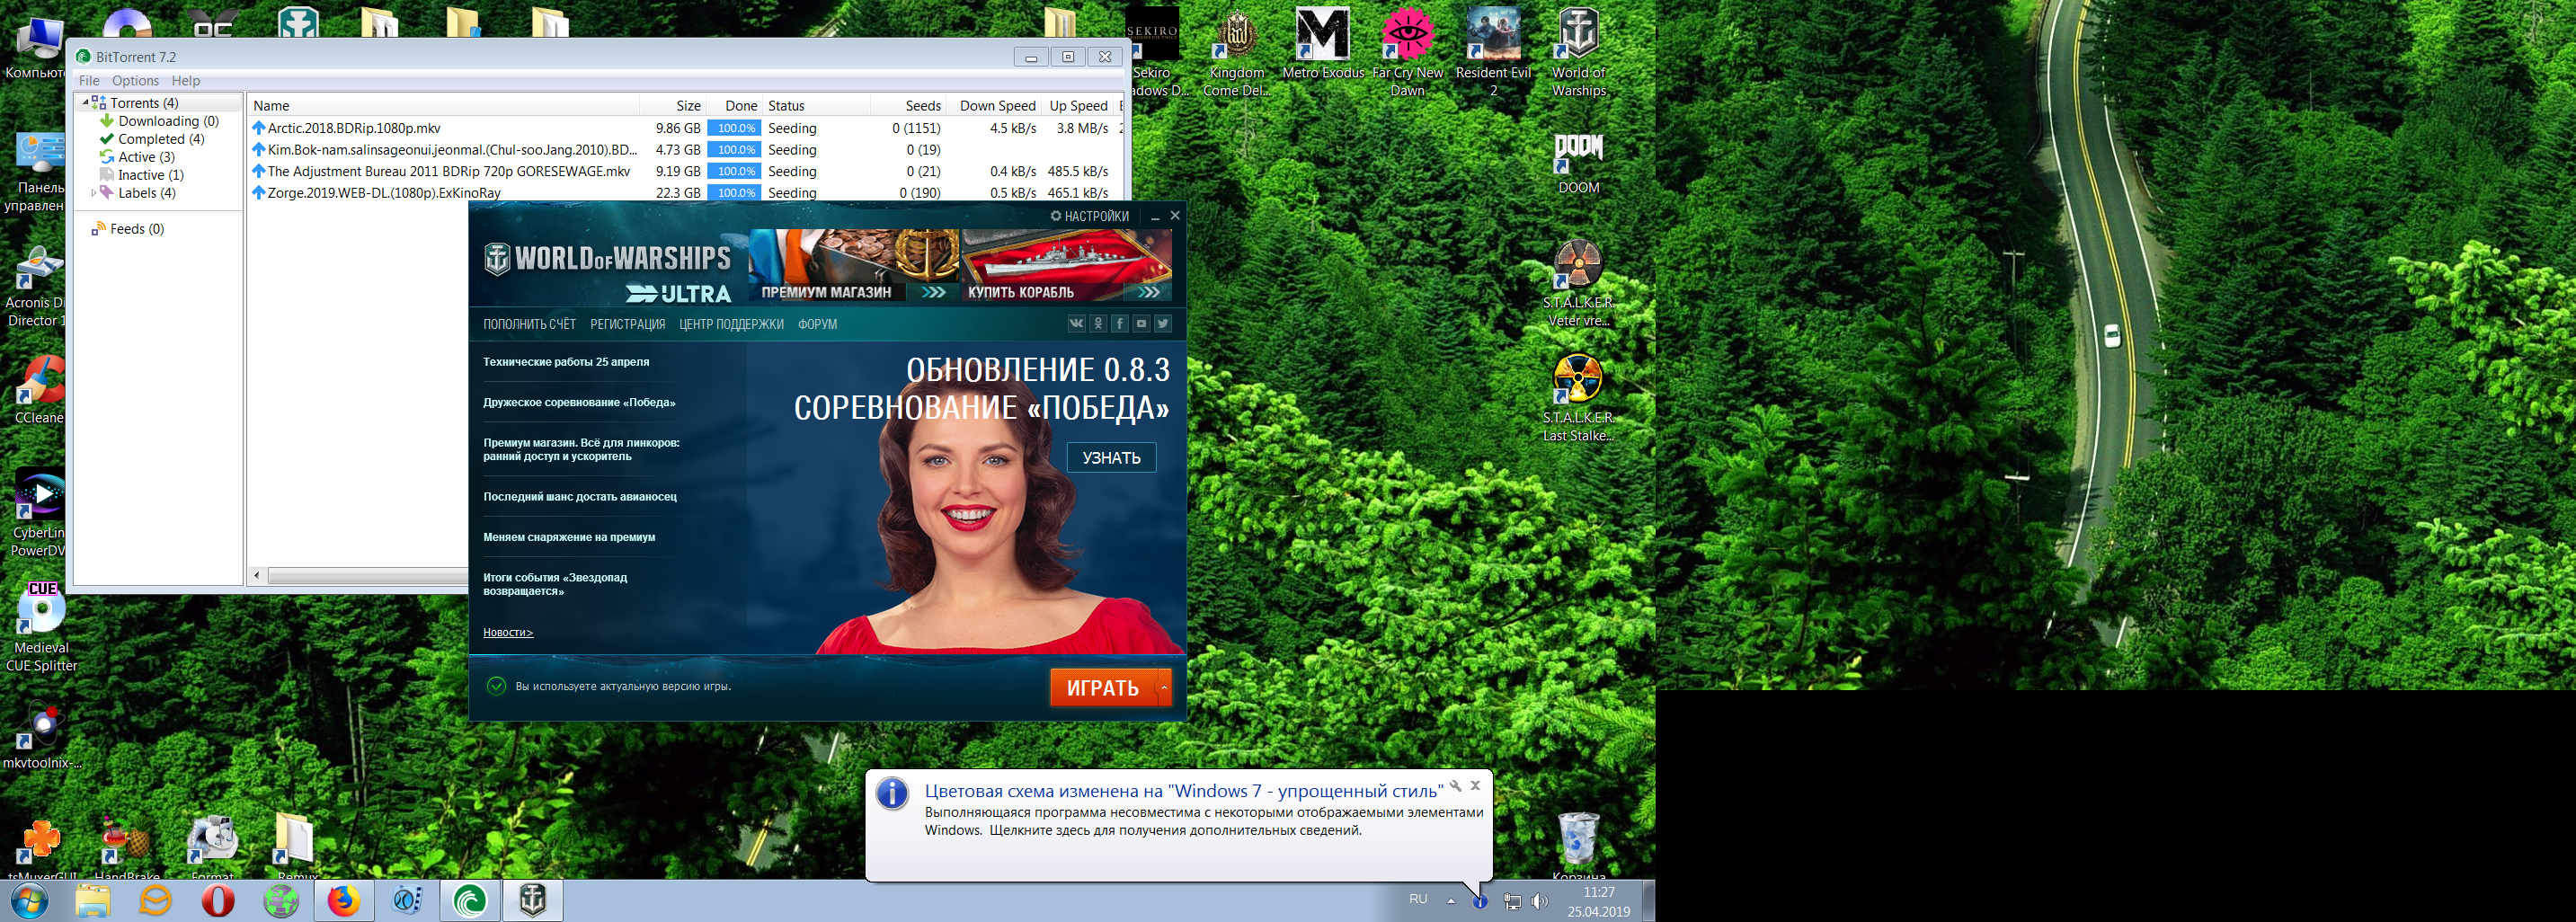Open the BitTorrent File menu
The height and width of the screenshot is (922, 2576).
point(89,81)
